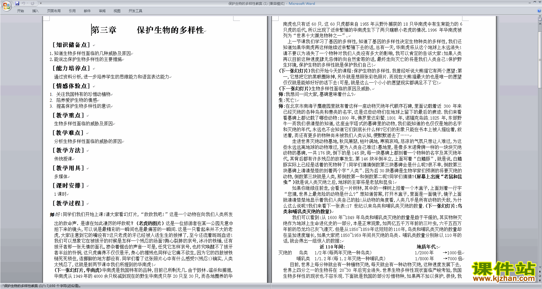Click the bold heading 近110年间:
The image size is (542, 289).
coord(332,247)
